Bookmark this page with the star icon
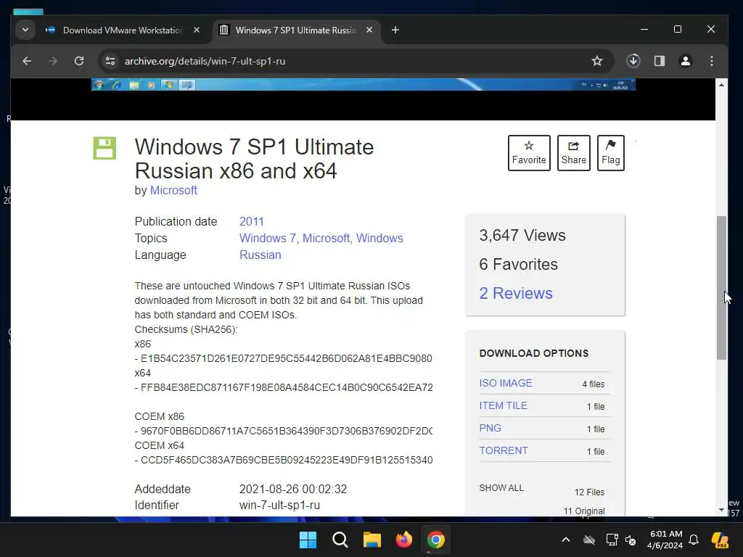 pyautogui.click(x=597, y=61)
